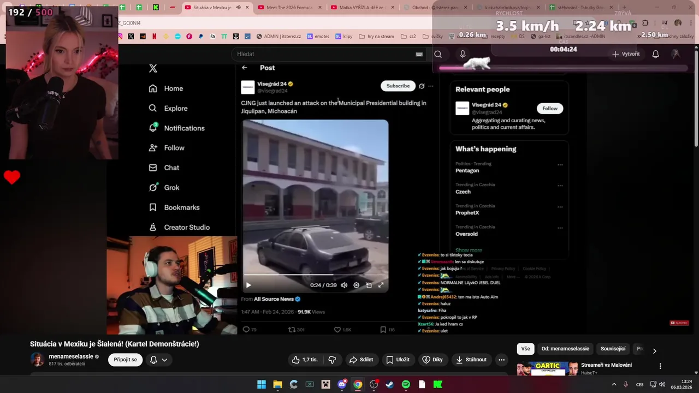Click the Grok icon beside Subscribe
The image size is (699, 393).
click(422, 86)
